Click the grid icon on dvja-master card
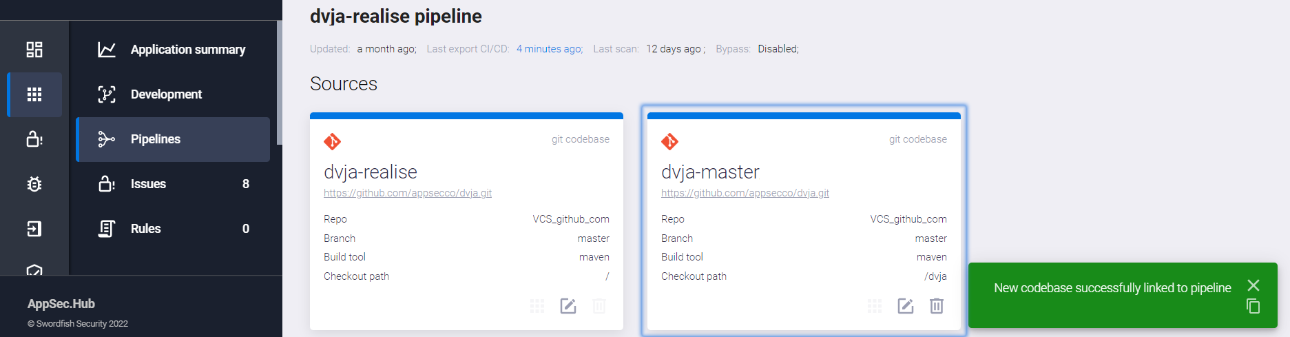The height and width of the screenshot is (337, 1290). point(875,306)
